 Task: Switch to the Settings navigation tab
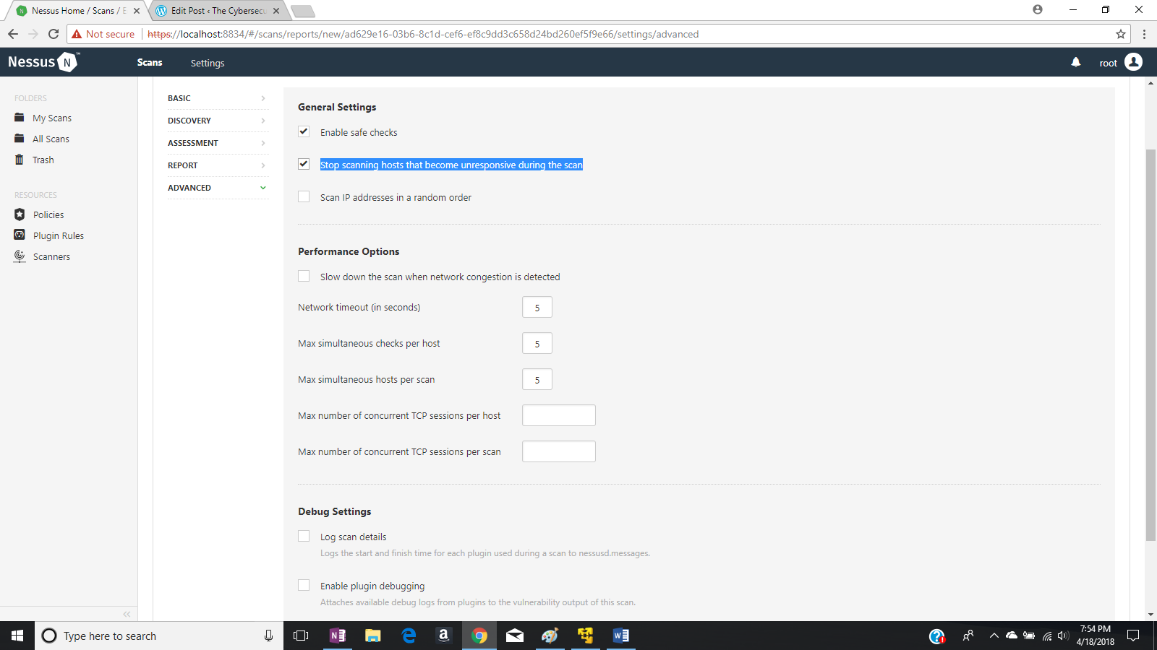[208, 63]
